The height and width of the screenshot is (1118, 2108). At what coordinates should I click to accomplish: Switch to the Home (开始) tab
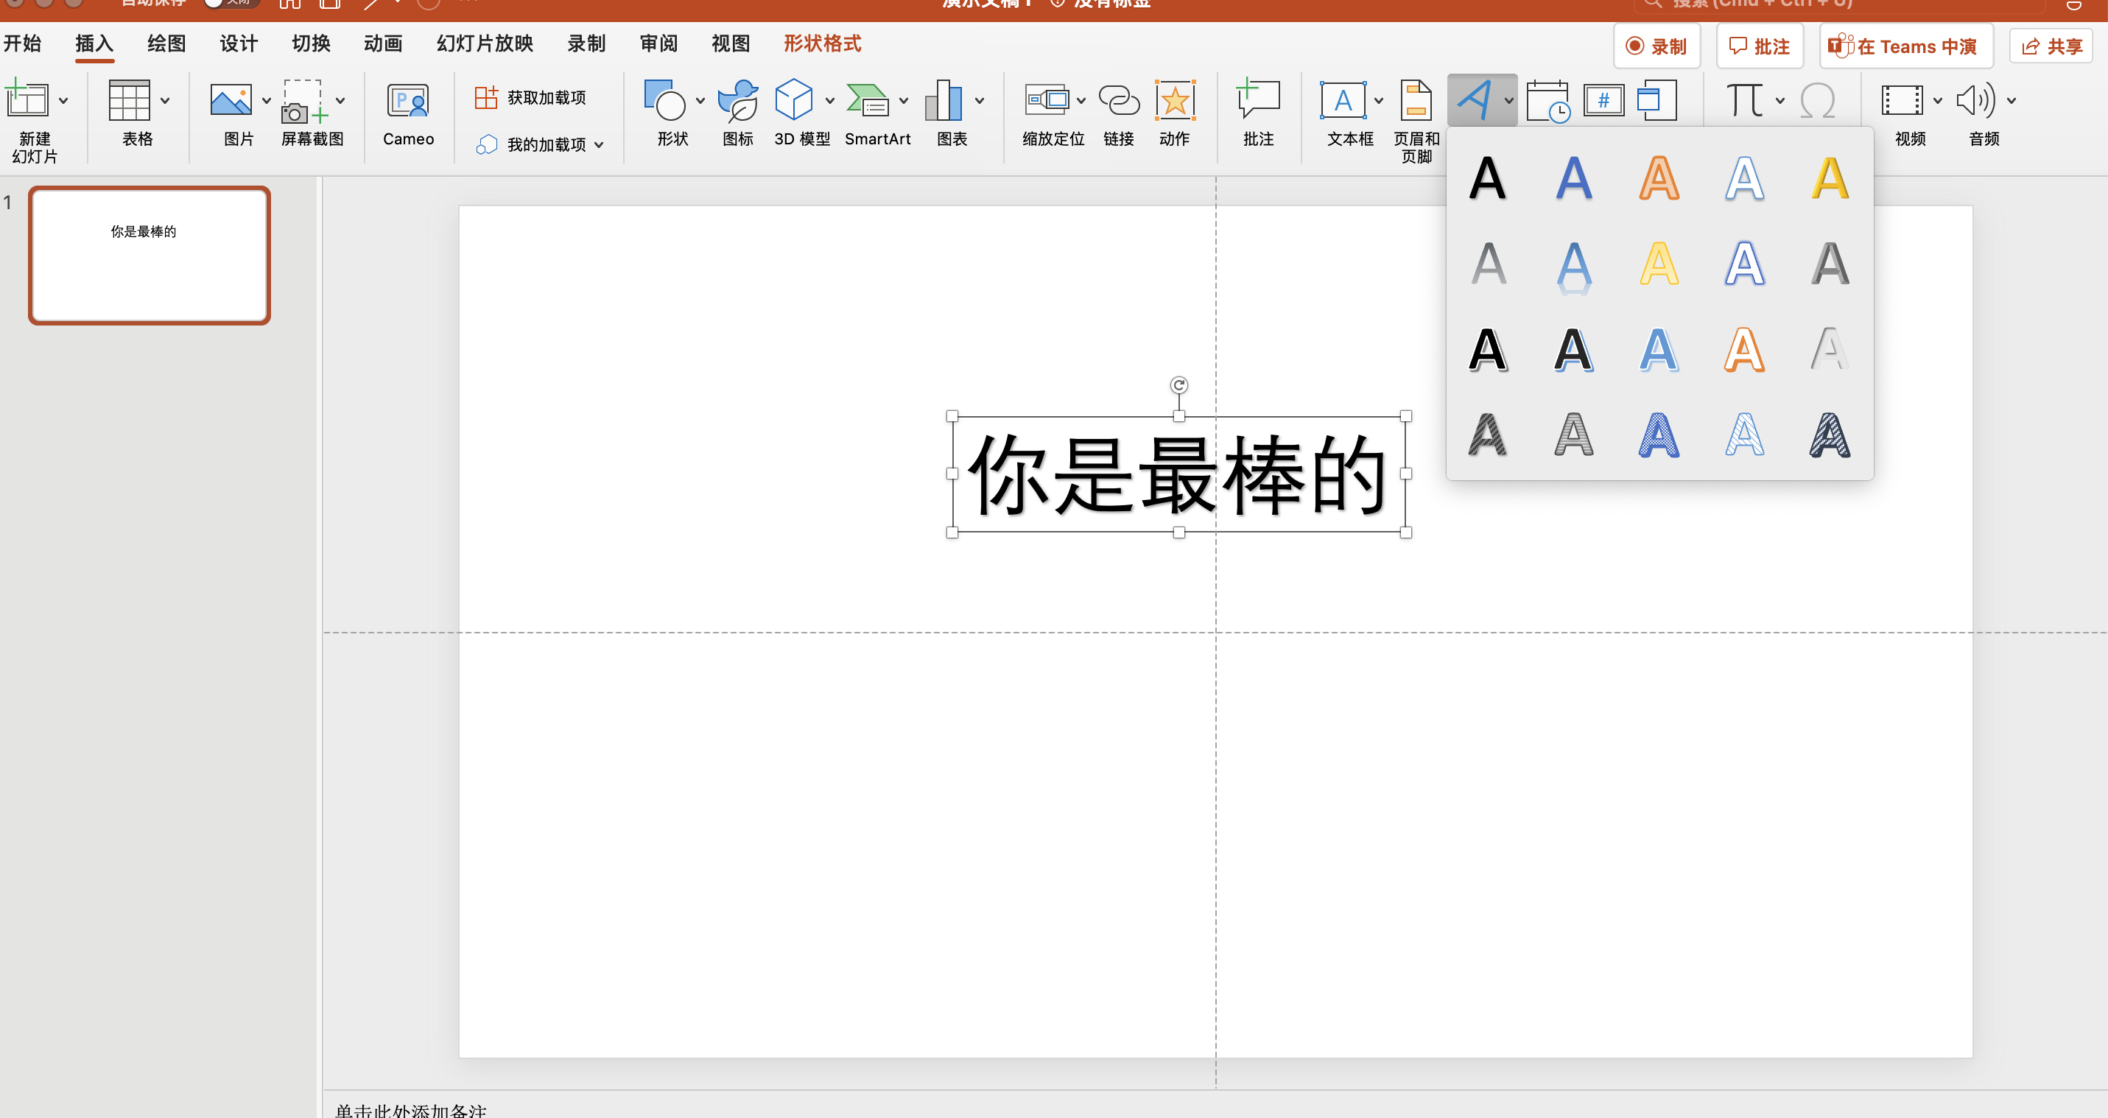click(x=22, y=43)
